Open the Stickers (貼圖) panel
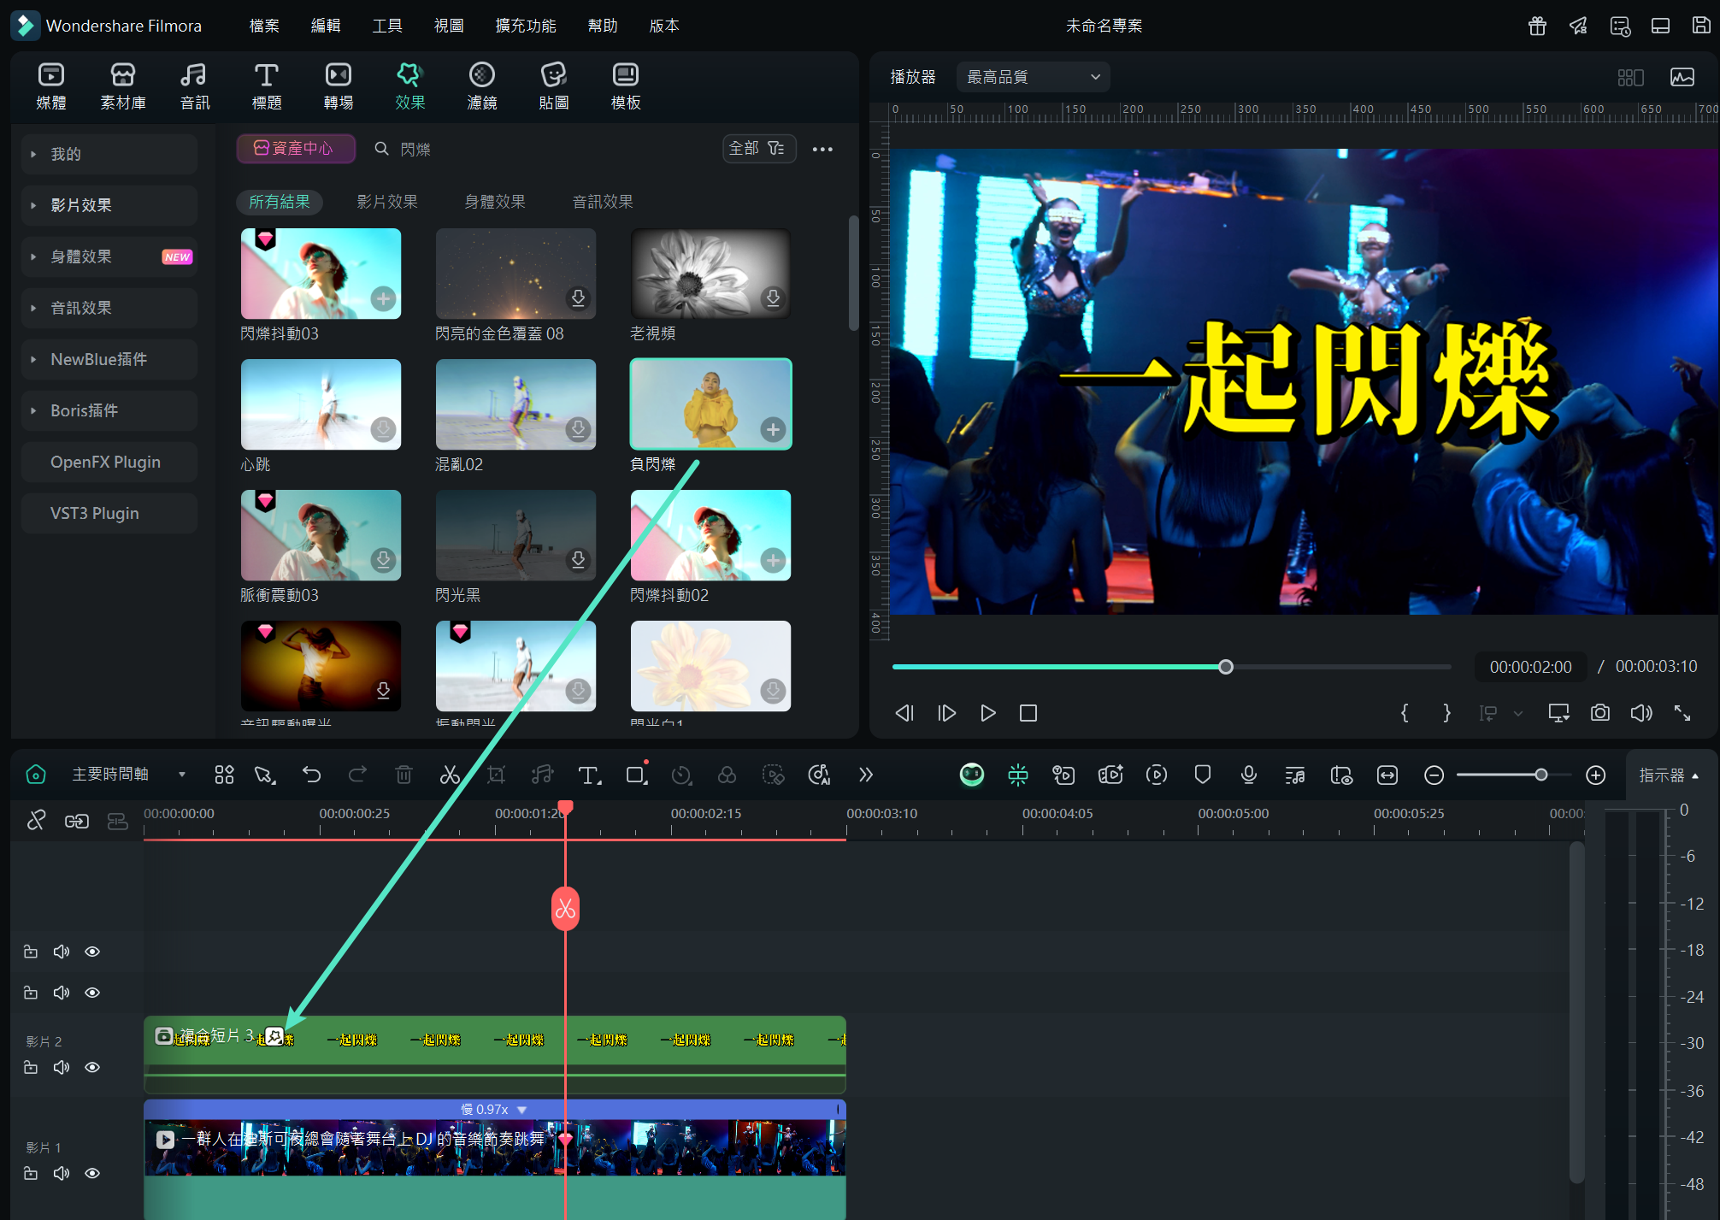Screen dimensions: 1720x1220 pos(554,85)
